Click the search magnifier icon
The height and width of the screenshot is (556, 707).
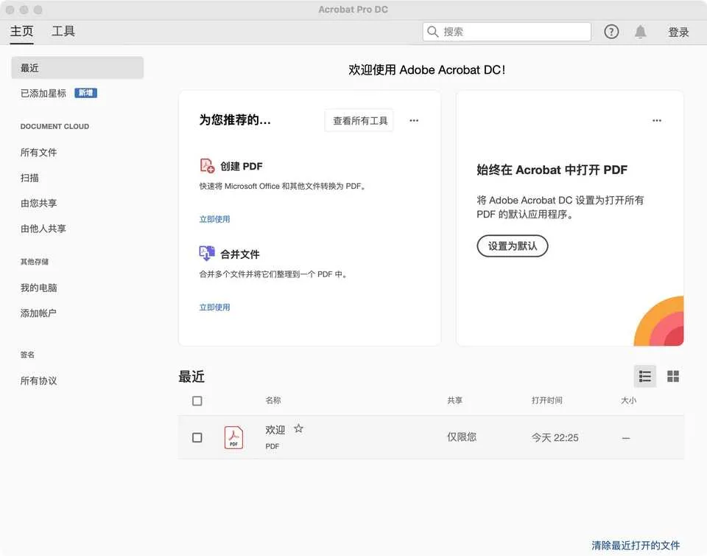pyautogui.click(x=432, y=32)
